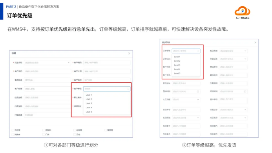This screenshot has height=153, width=272.
Task: Click the C-WMS cloud logo
Action: pos(243,13)
